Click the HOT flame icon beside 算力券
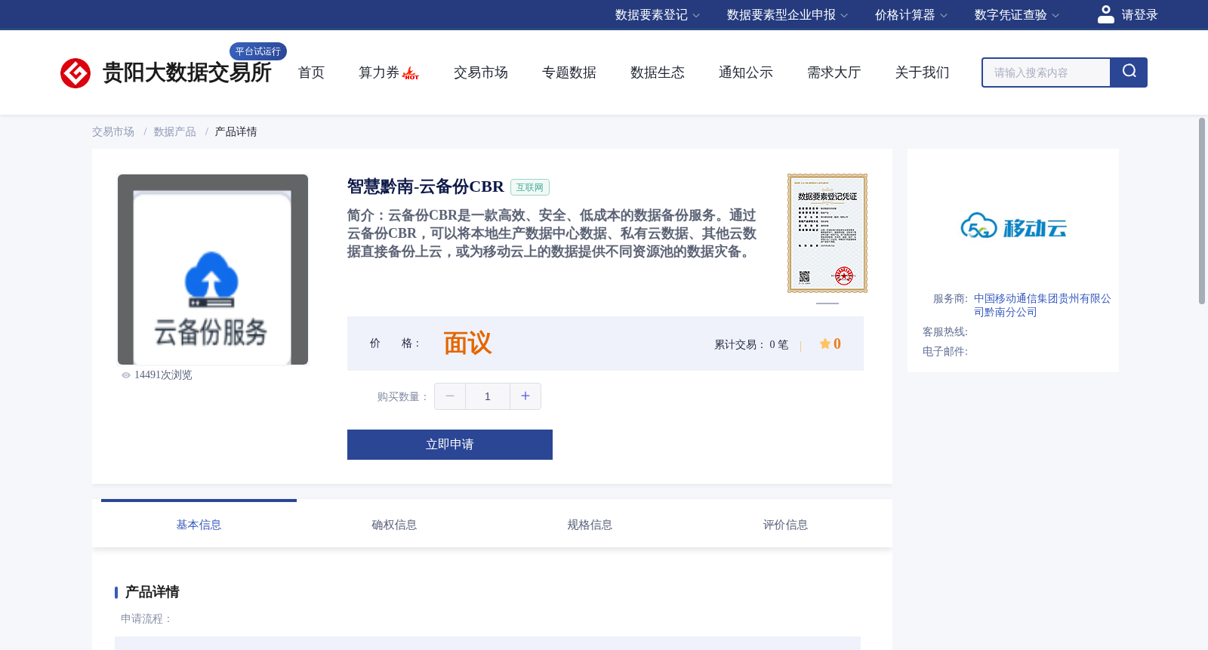The image size is (1208, 650). (x=411, y=73)
